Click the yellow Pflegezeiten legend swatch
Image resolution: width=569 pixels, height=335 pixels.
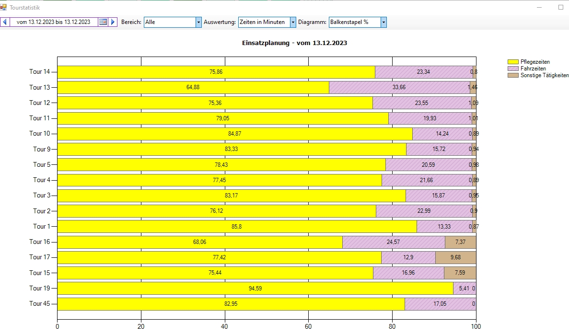tap(513, 62)
